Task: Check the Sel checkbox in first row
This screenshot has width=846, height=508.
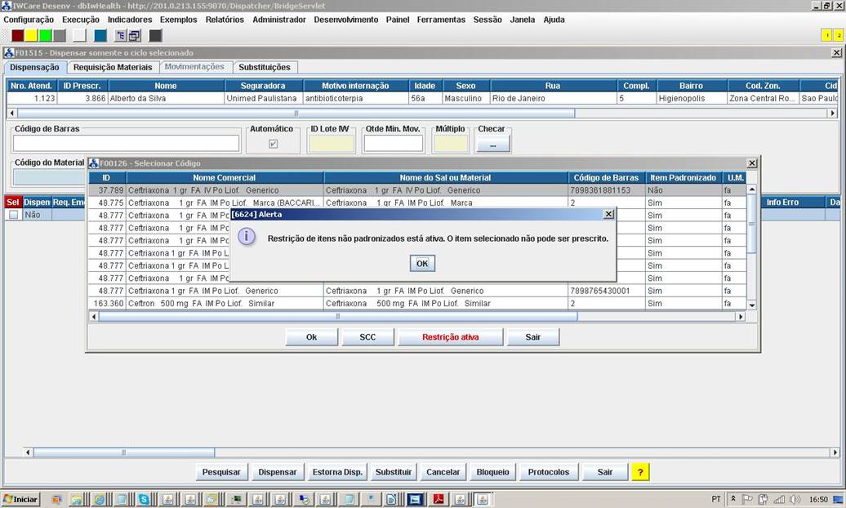Action: tap(13, 215)
